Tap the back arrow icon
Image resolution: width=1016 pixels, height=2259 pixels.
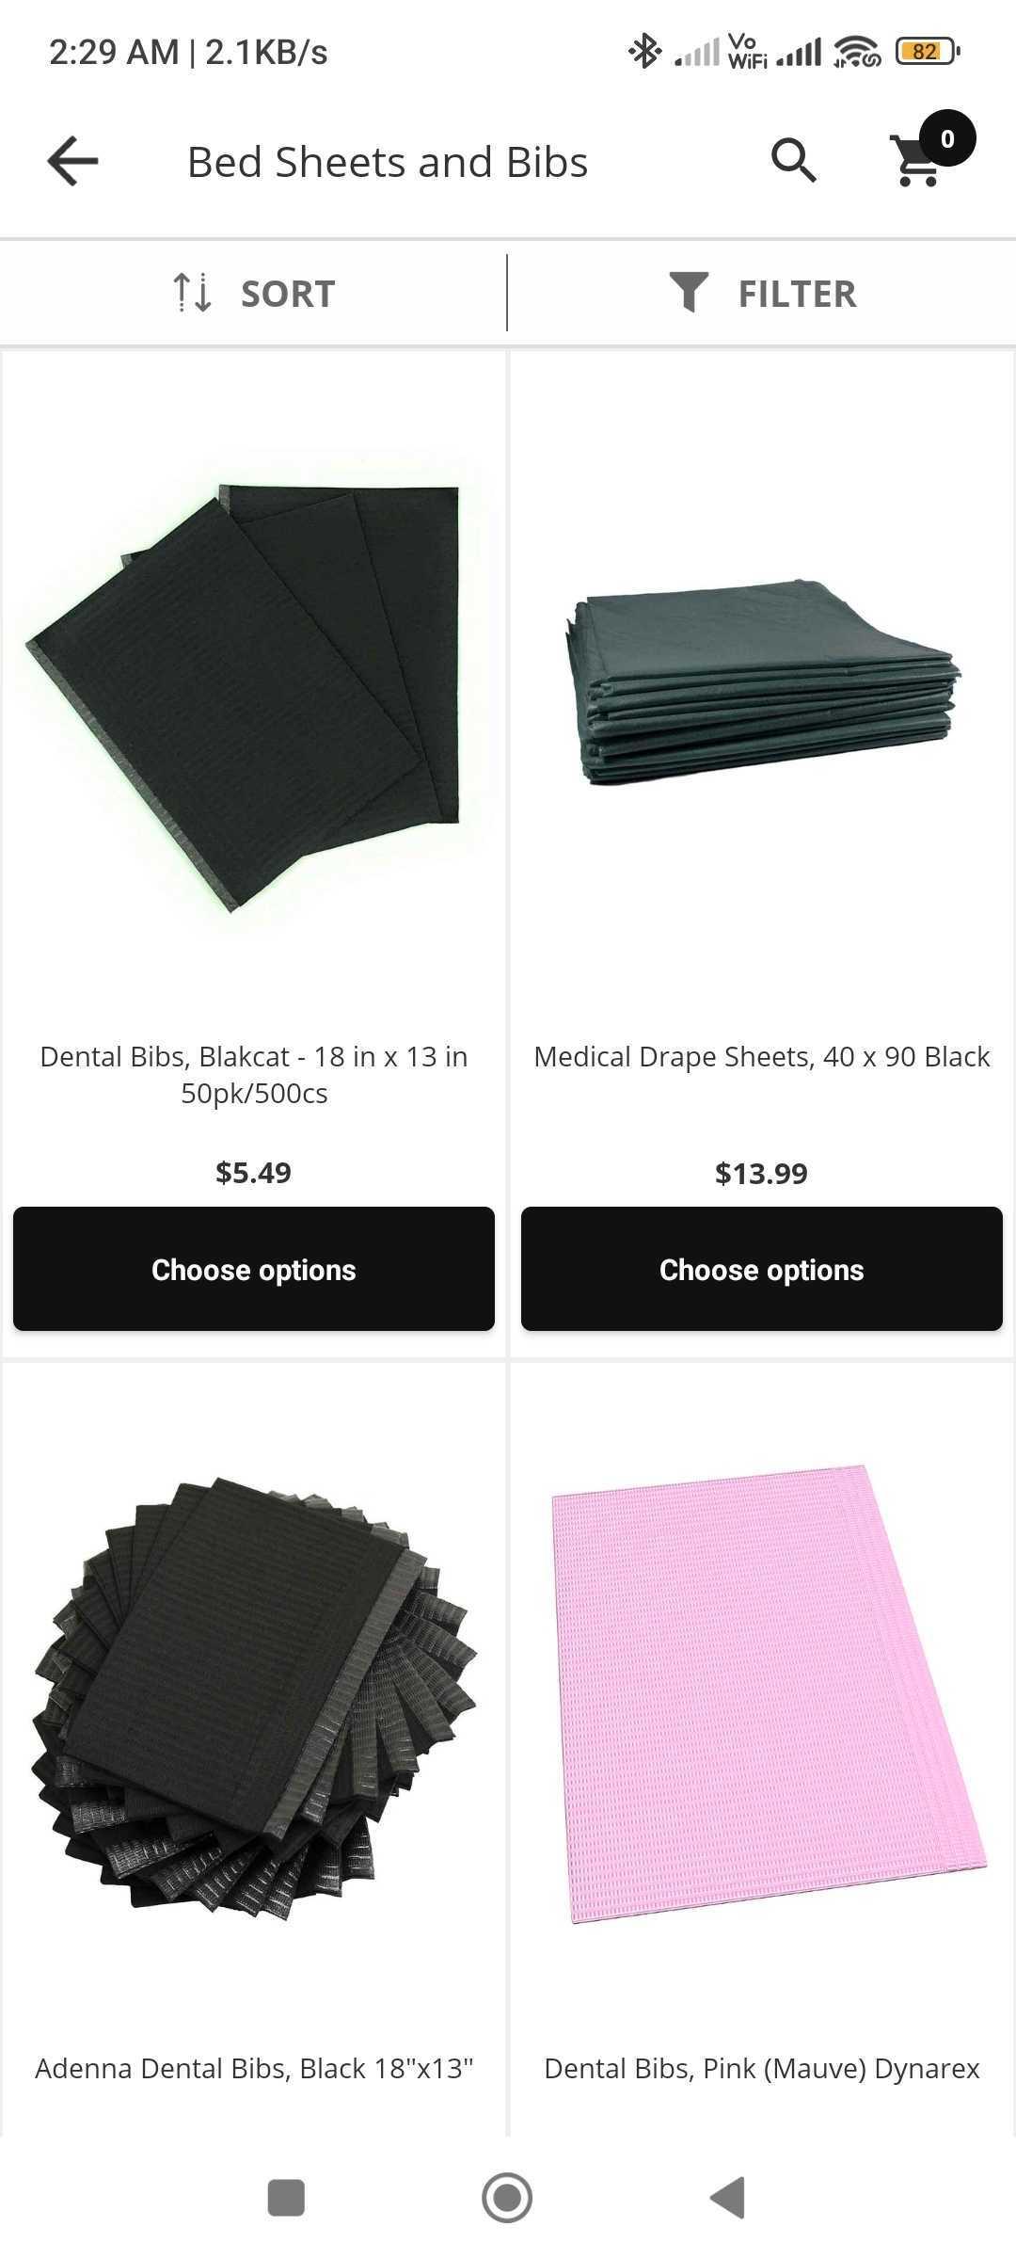[x=72, y=161]
